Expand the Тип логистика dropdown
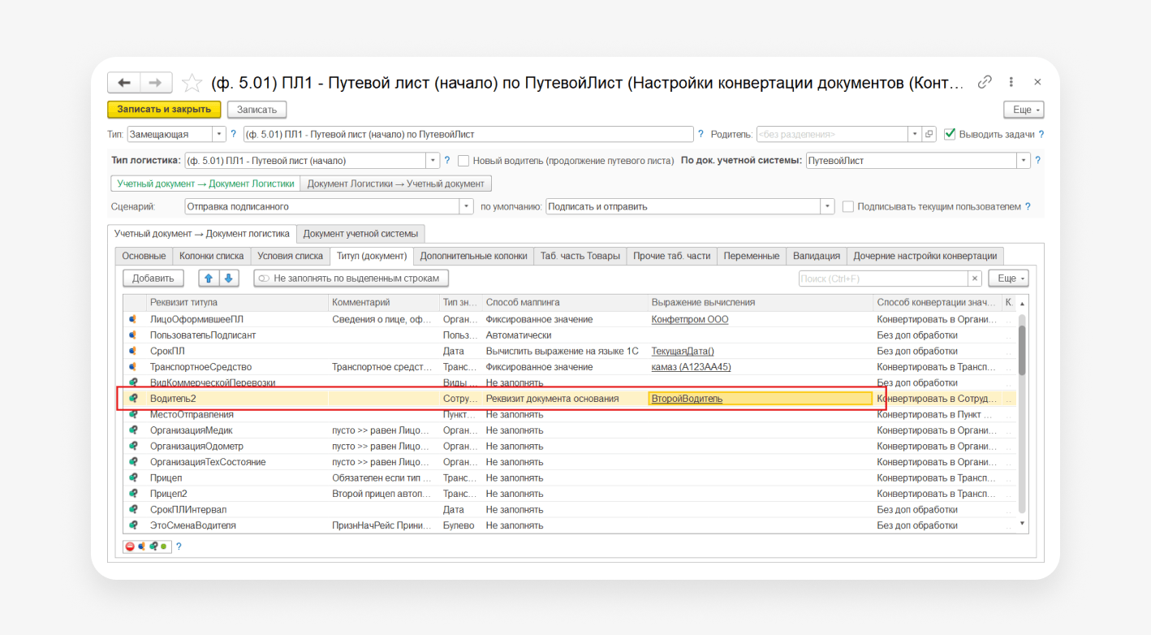The height and width of the screenshot is (635, 1151). pos(433,161)
